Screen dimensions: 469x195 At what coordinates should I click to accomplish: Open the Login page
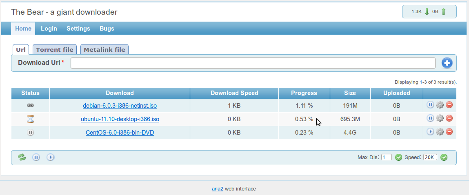point(49,29)
